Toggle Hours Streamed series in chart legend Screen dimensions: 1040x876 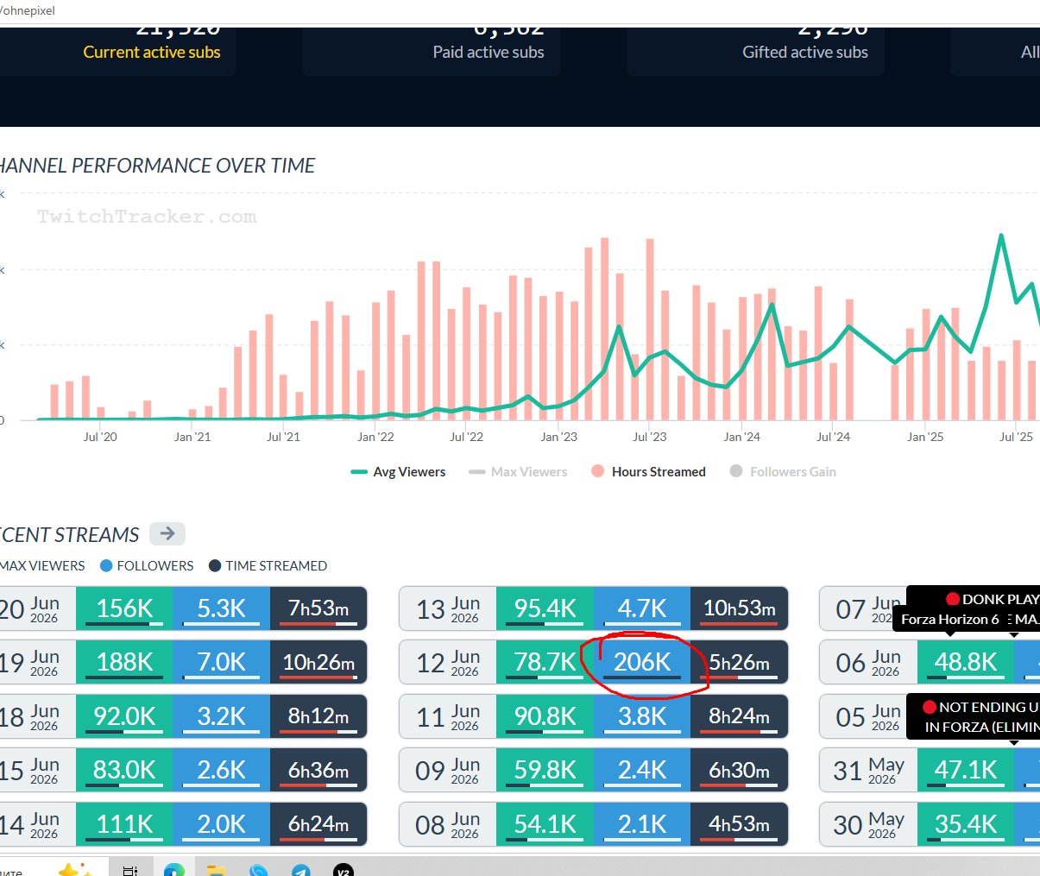click(x=648, y=471)
